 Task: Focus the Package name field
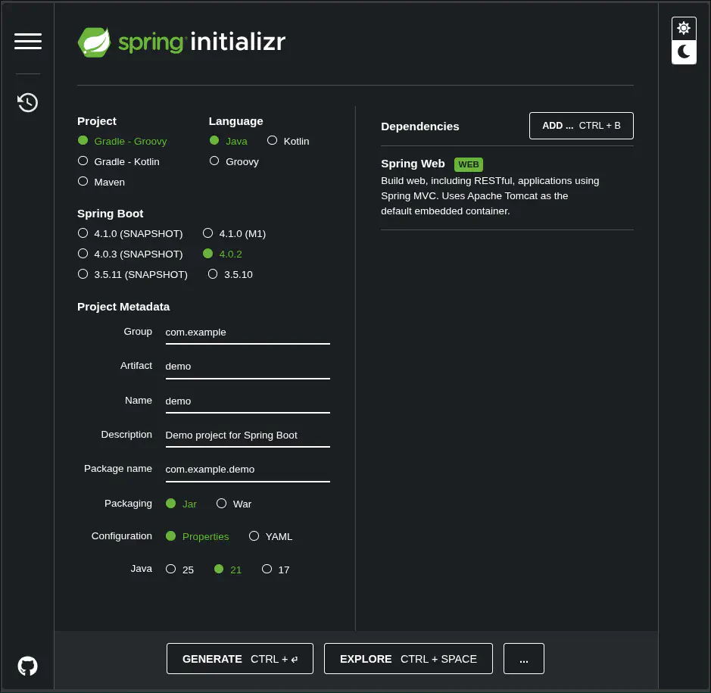(x=248, y=470)
